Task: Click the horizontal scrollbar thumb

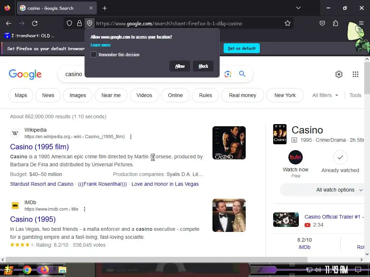Action: 156,260
